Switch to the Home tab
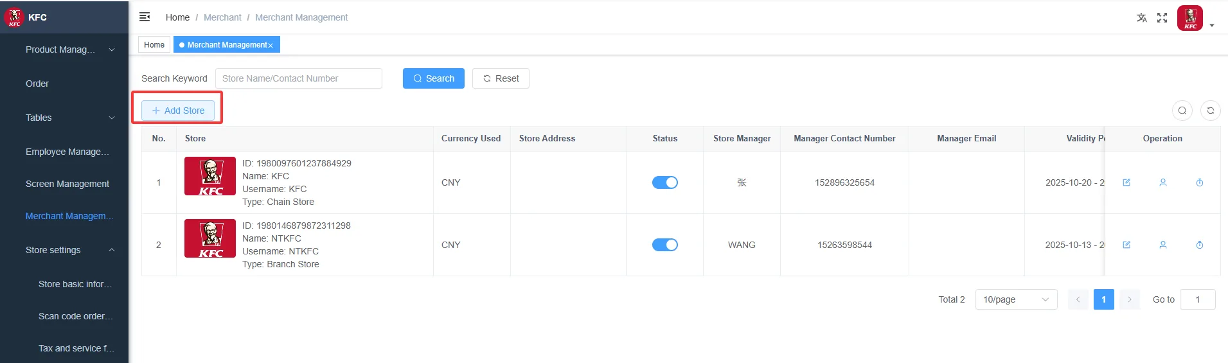 pyautogui.click(x=154, y=44)
